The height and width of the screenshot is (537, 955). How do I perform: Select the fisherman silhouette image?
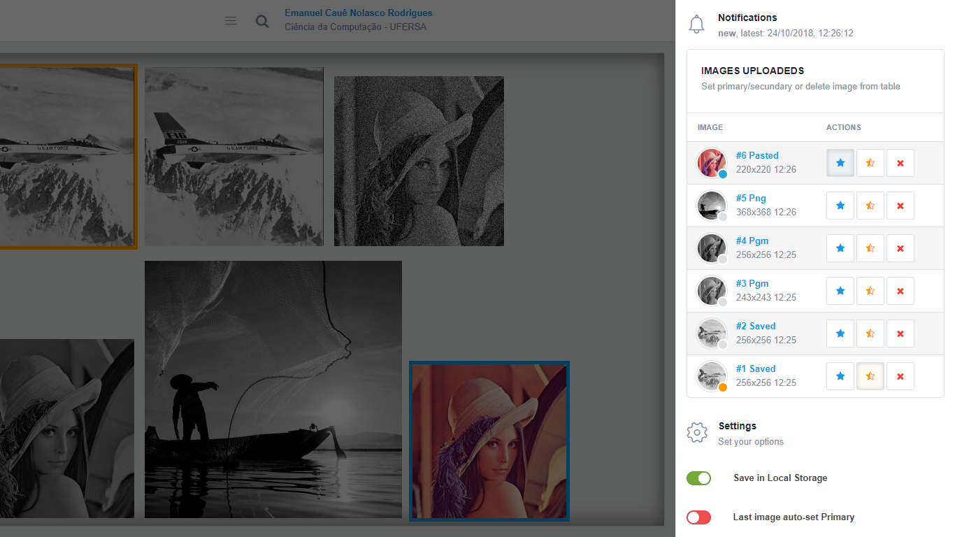[273, 389]
